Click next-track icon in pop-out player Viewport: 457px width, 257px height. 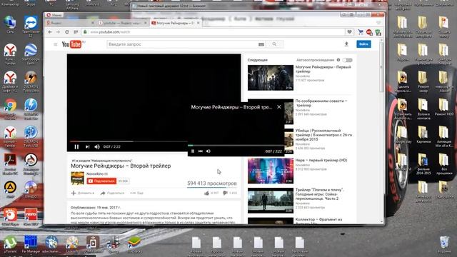point(201,151)
